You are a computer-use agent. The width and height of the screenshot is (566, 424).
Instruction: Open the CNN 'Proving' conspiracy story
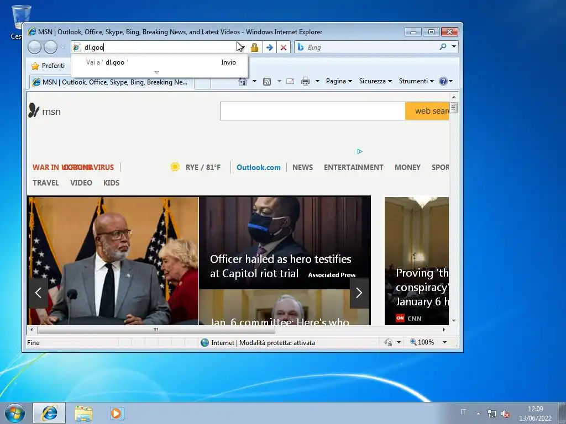(x=417, y=261)
